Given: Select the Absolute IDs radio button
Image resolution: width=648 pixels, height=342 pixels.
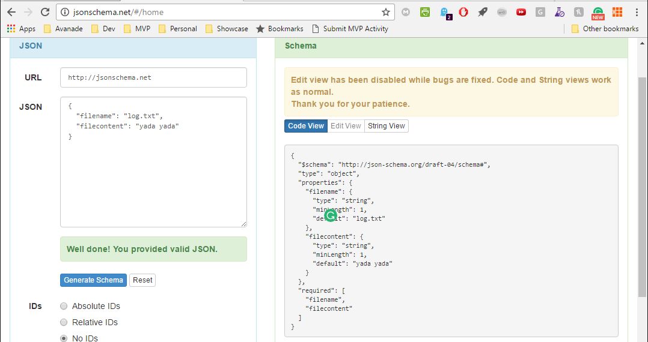Looking at the screenshot, I should pyautogui.click(x=64, y=306).
